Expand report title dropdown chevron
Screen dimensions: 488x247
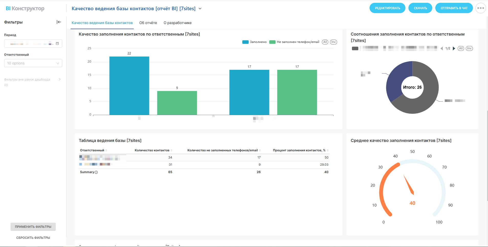tap(200, 9)
